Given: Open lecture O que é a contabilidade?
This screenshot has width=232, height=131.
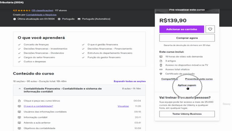Looking at the screenshot, I should pos(38,106).
